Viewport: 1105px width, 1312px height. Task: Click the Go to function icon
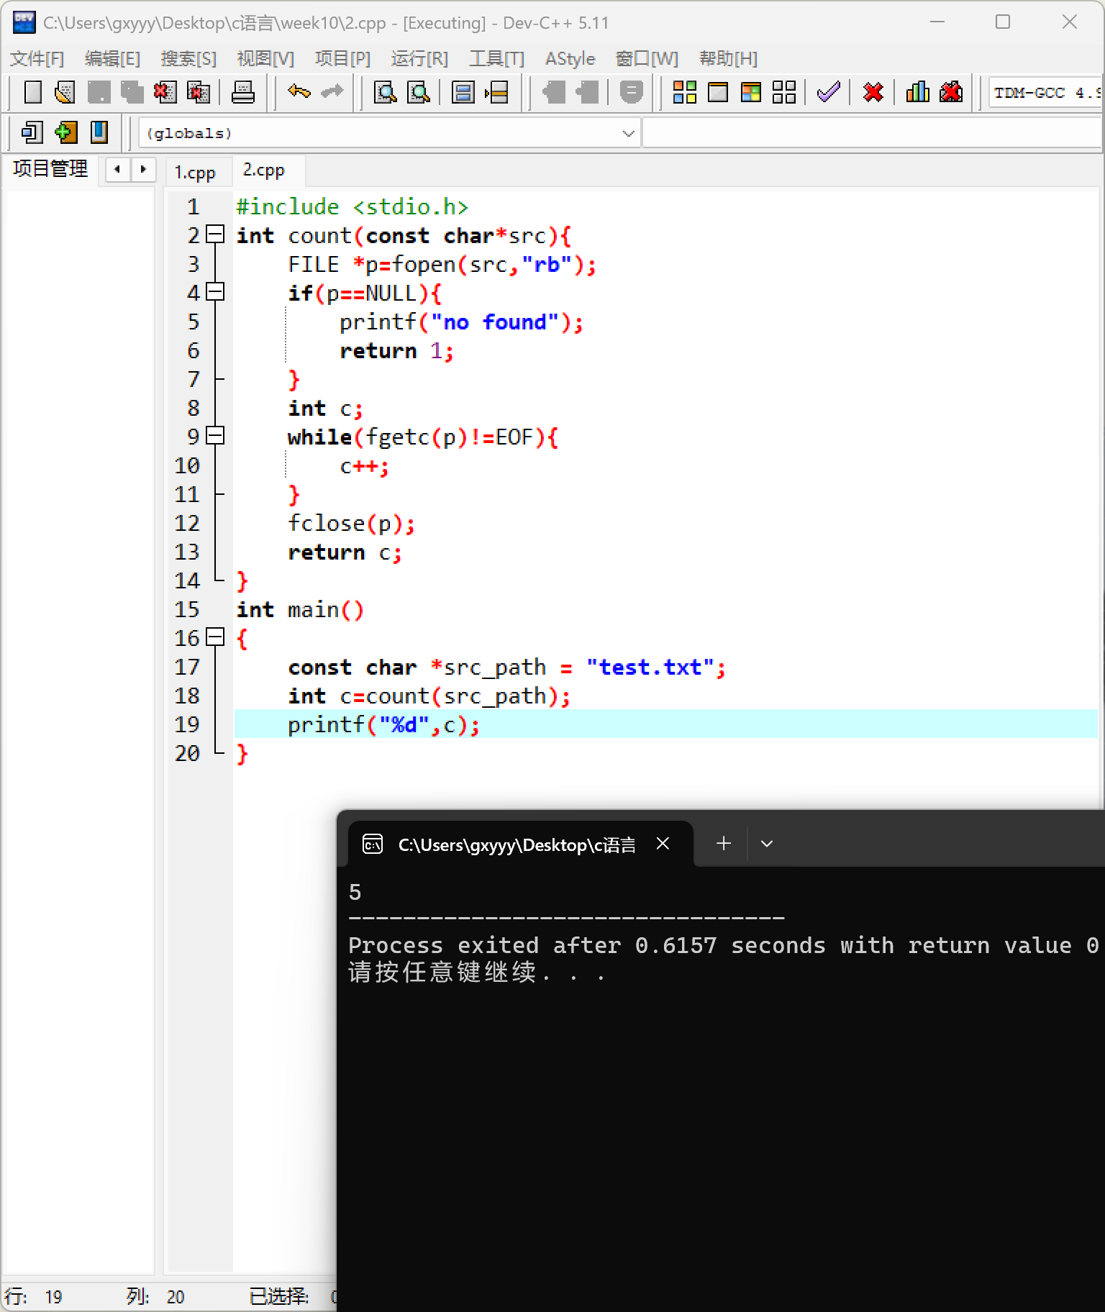point(463,92)
